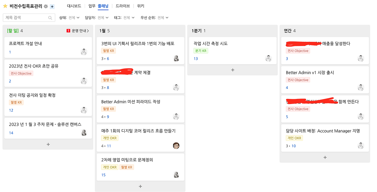Open the Better Admin v1 시장 출시 card

(310, 73)
